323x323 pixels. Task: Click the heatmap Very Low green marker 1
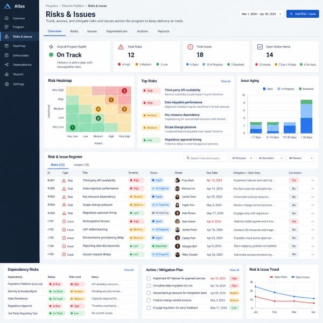pos(72,128)
